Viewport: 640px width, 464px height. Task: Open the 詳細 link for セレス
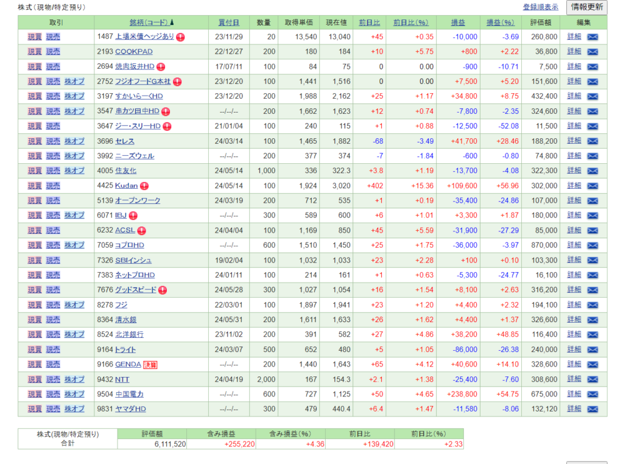[x=574, y=141]
